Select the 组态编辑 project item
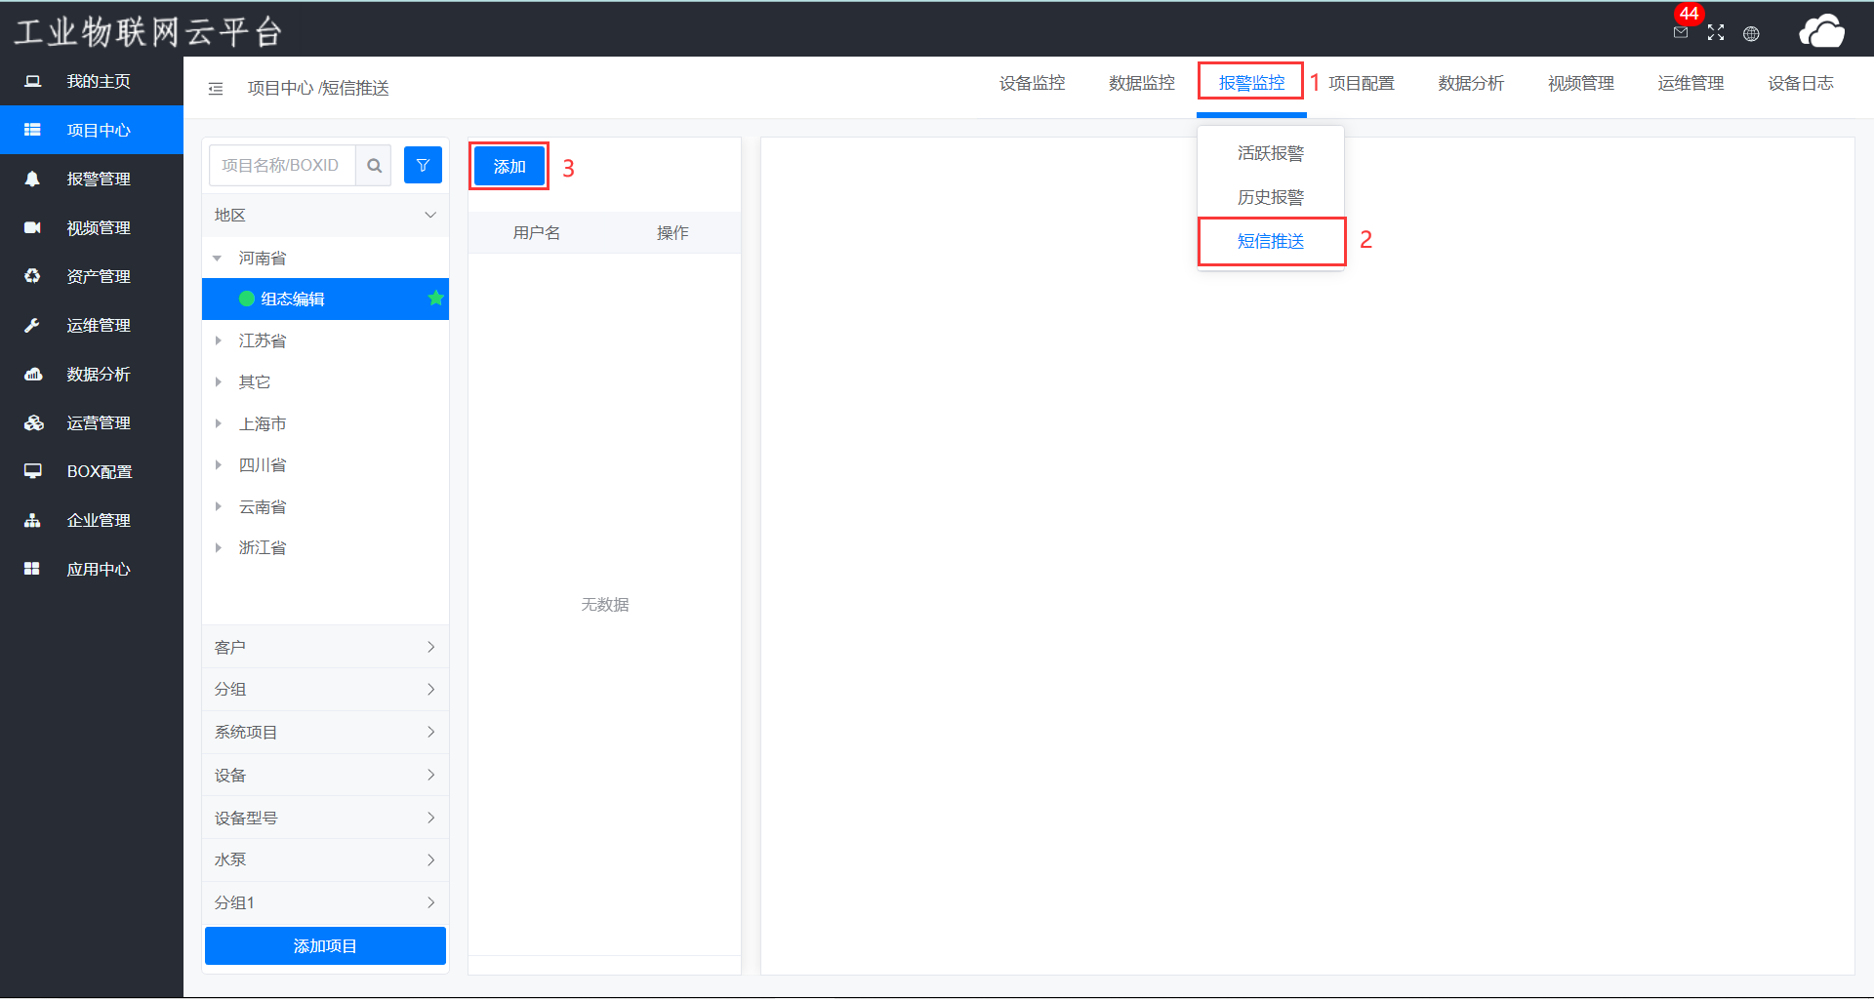 [x=293, y=299]
